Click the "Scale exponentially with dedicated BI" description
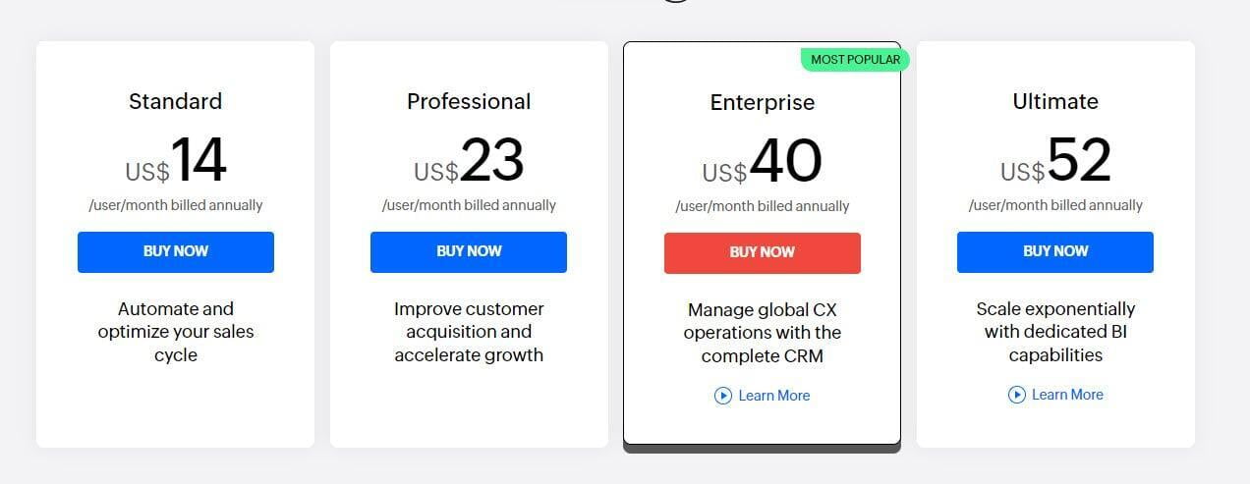Viewport: 1250px width, 484px height. 1055,332
